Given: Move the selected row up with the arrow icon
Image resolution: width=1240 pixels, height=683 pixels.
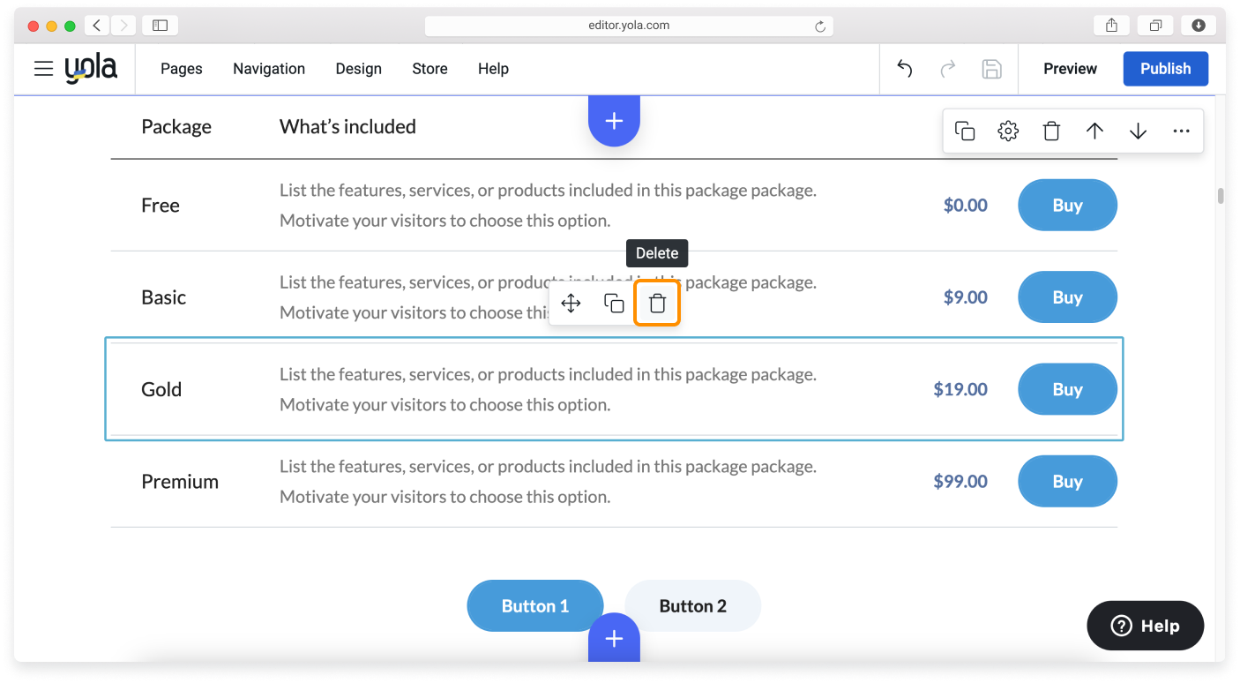Looking at the screenshot, I should click(x=1094, y=130).
